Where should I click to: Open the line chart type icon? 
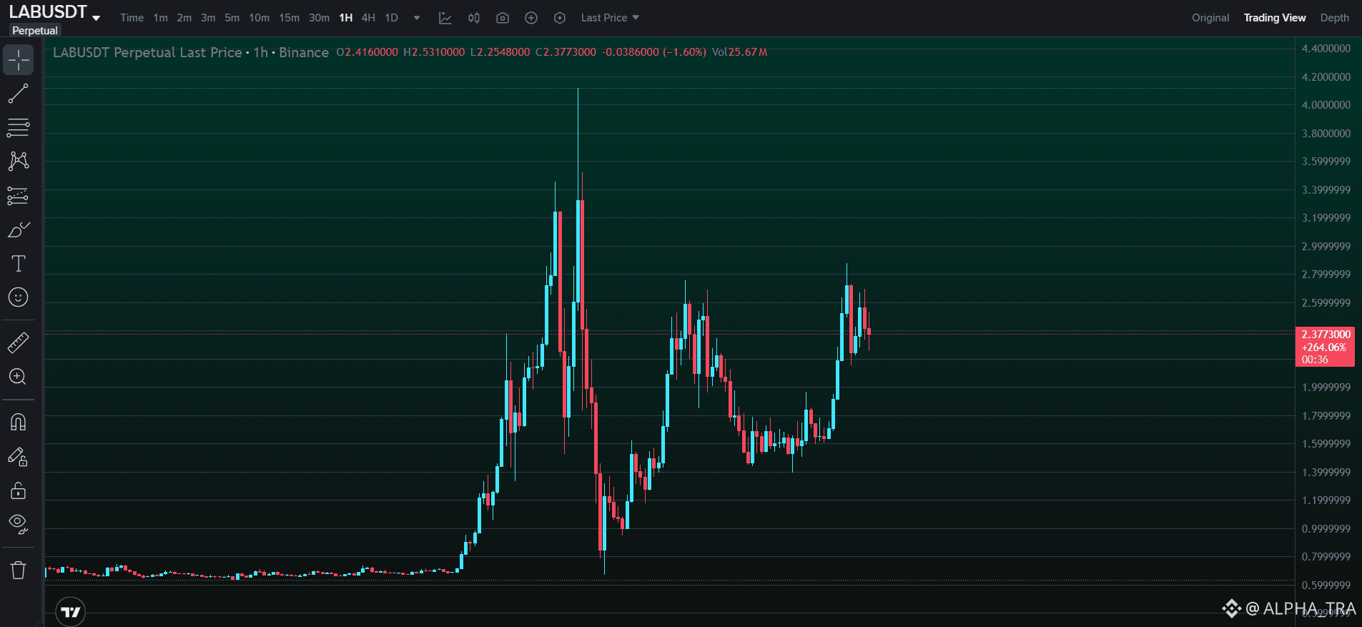(x=445, y=18)
